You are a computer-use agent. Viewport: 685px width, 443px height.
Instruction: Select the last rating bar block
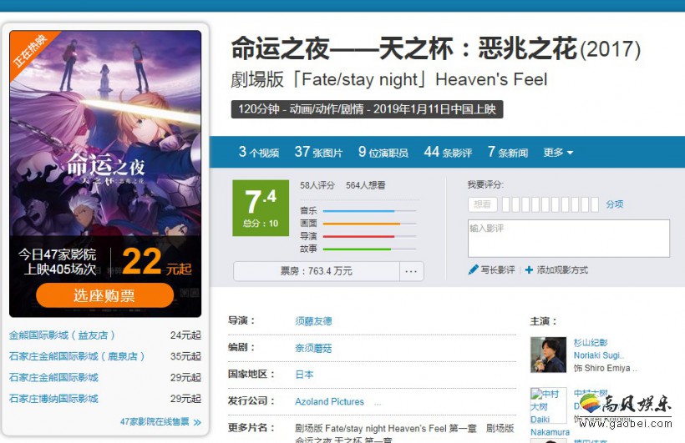595,204
